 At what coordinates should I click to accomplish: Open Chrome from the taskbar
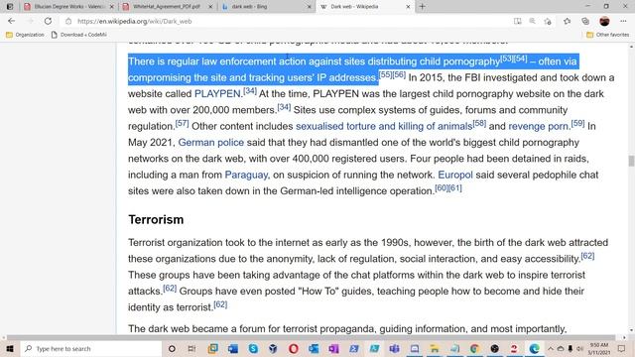pyautogui.click(x=474, y=348)
